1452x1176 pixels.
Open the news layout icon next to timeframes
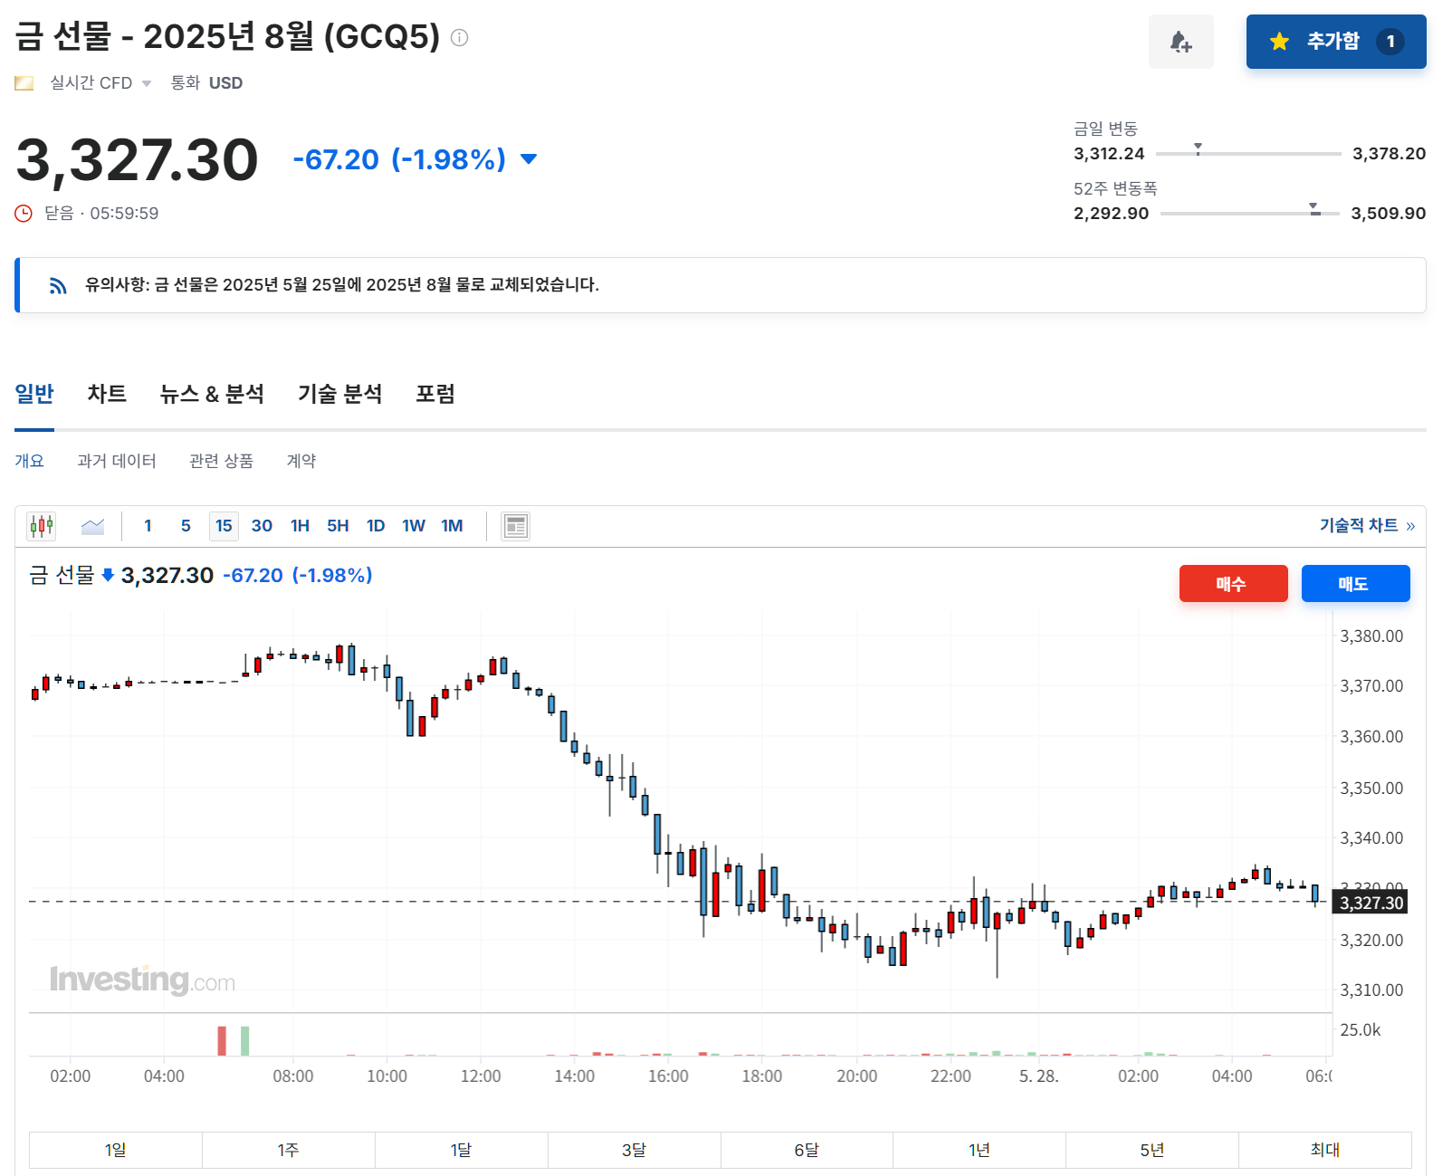[x=515, y=525]
